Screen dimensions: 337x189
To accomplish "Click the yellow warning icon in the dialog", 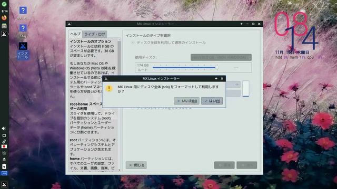I will [x=109, y=88].
